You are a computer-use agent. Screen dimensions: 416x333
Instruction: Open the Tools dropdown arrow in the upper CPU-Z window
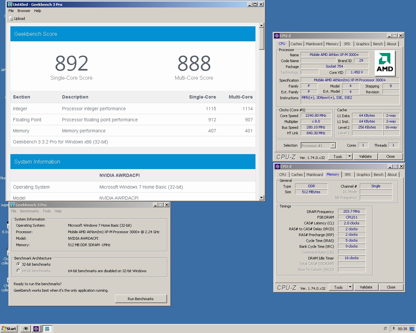pyautogui.click(x=350, y=156)
